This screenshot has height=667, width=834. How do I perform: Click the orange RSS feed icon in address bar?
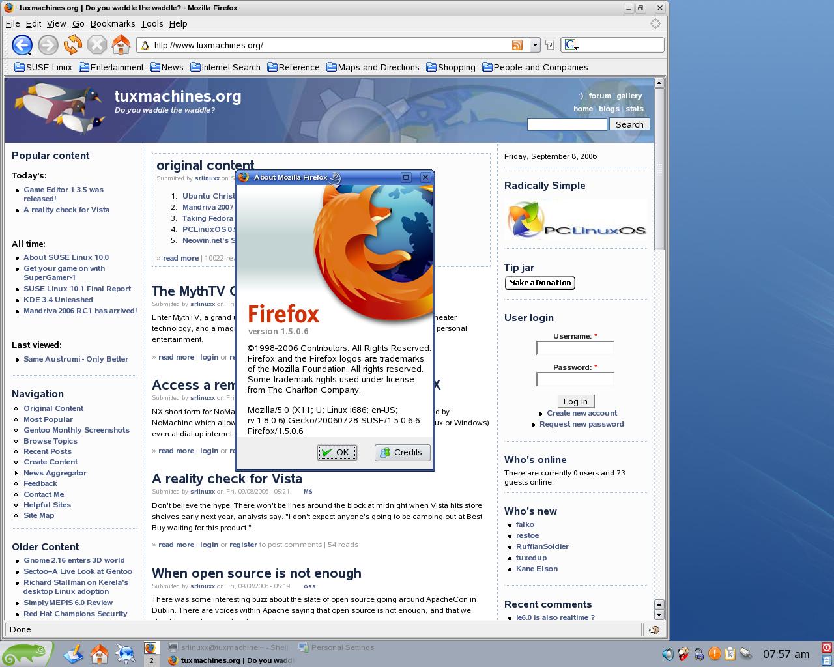517,45
